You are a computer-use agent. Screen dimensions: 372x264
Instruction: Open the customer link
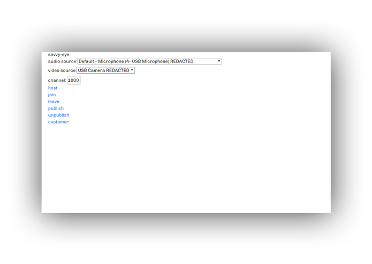click(58, 122)
